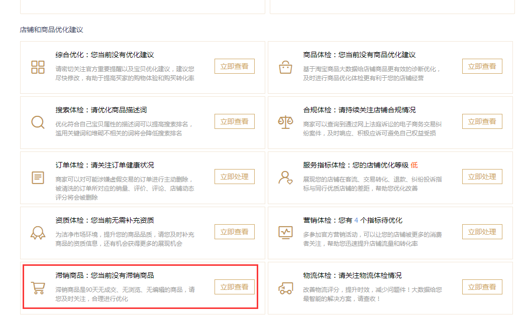The image size is (525, 323).
Task: Click description starting 滞销商品是90天无成交
Action: click(125, 294)
